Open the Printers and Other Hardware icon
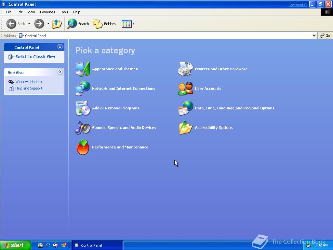The image size is (333, 250). point(186,69)
